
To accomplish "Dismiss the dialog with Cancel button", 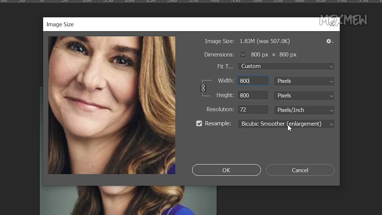I will click(300, 170).
